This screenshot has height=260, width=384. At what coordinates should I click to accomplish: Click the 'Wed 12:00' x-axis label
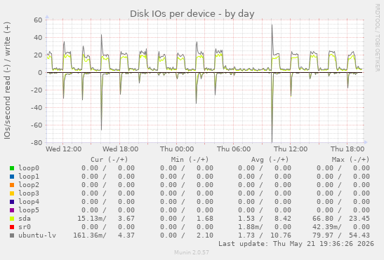pos(64,149)
